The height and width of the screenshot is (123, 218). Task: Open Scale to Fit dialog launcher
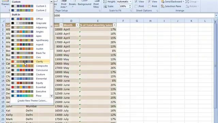pyautogui.click(x=131, y=11)
